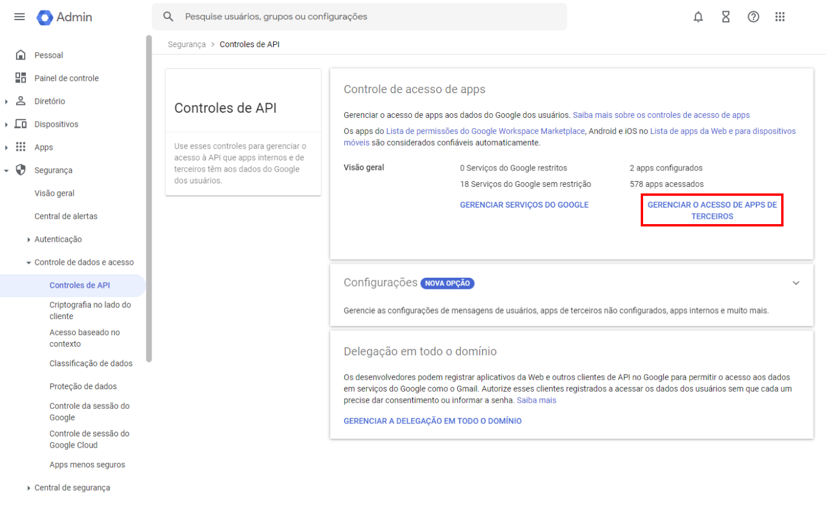Select Visão geral under Segurança
The height and width of the screenshot is (506, 826).
coord(55,193)
